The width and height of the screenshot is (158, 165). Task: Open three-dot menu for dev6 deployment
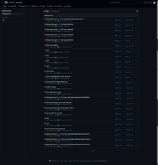click(x=136, y=51)
